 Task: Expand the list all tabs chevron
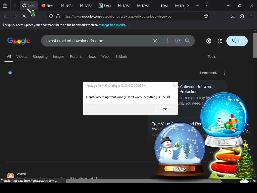tap(207, 6)
